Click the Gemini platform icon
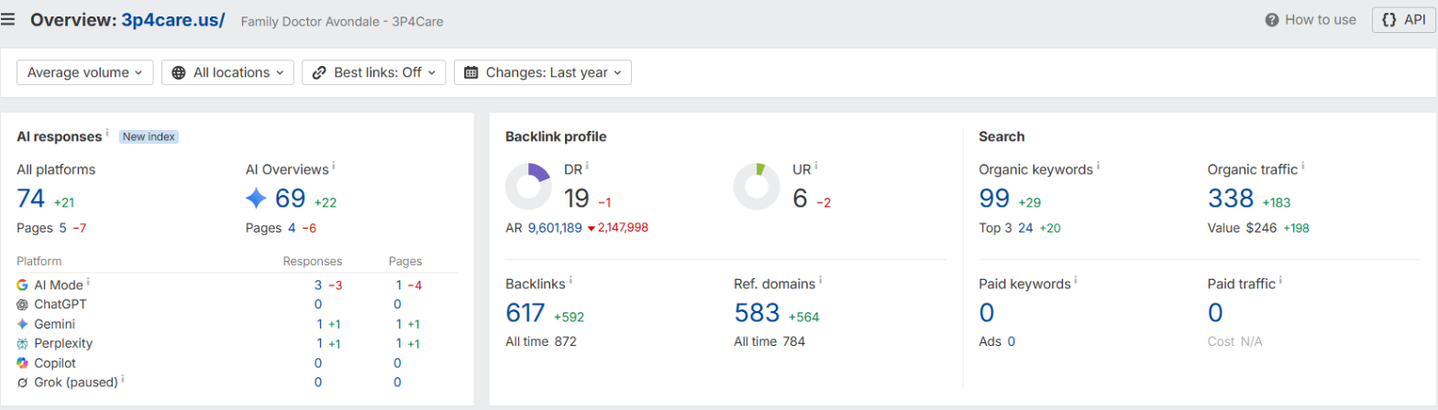The height and width of the screenshot is (410, 1438). 22,324
